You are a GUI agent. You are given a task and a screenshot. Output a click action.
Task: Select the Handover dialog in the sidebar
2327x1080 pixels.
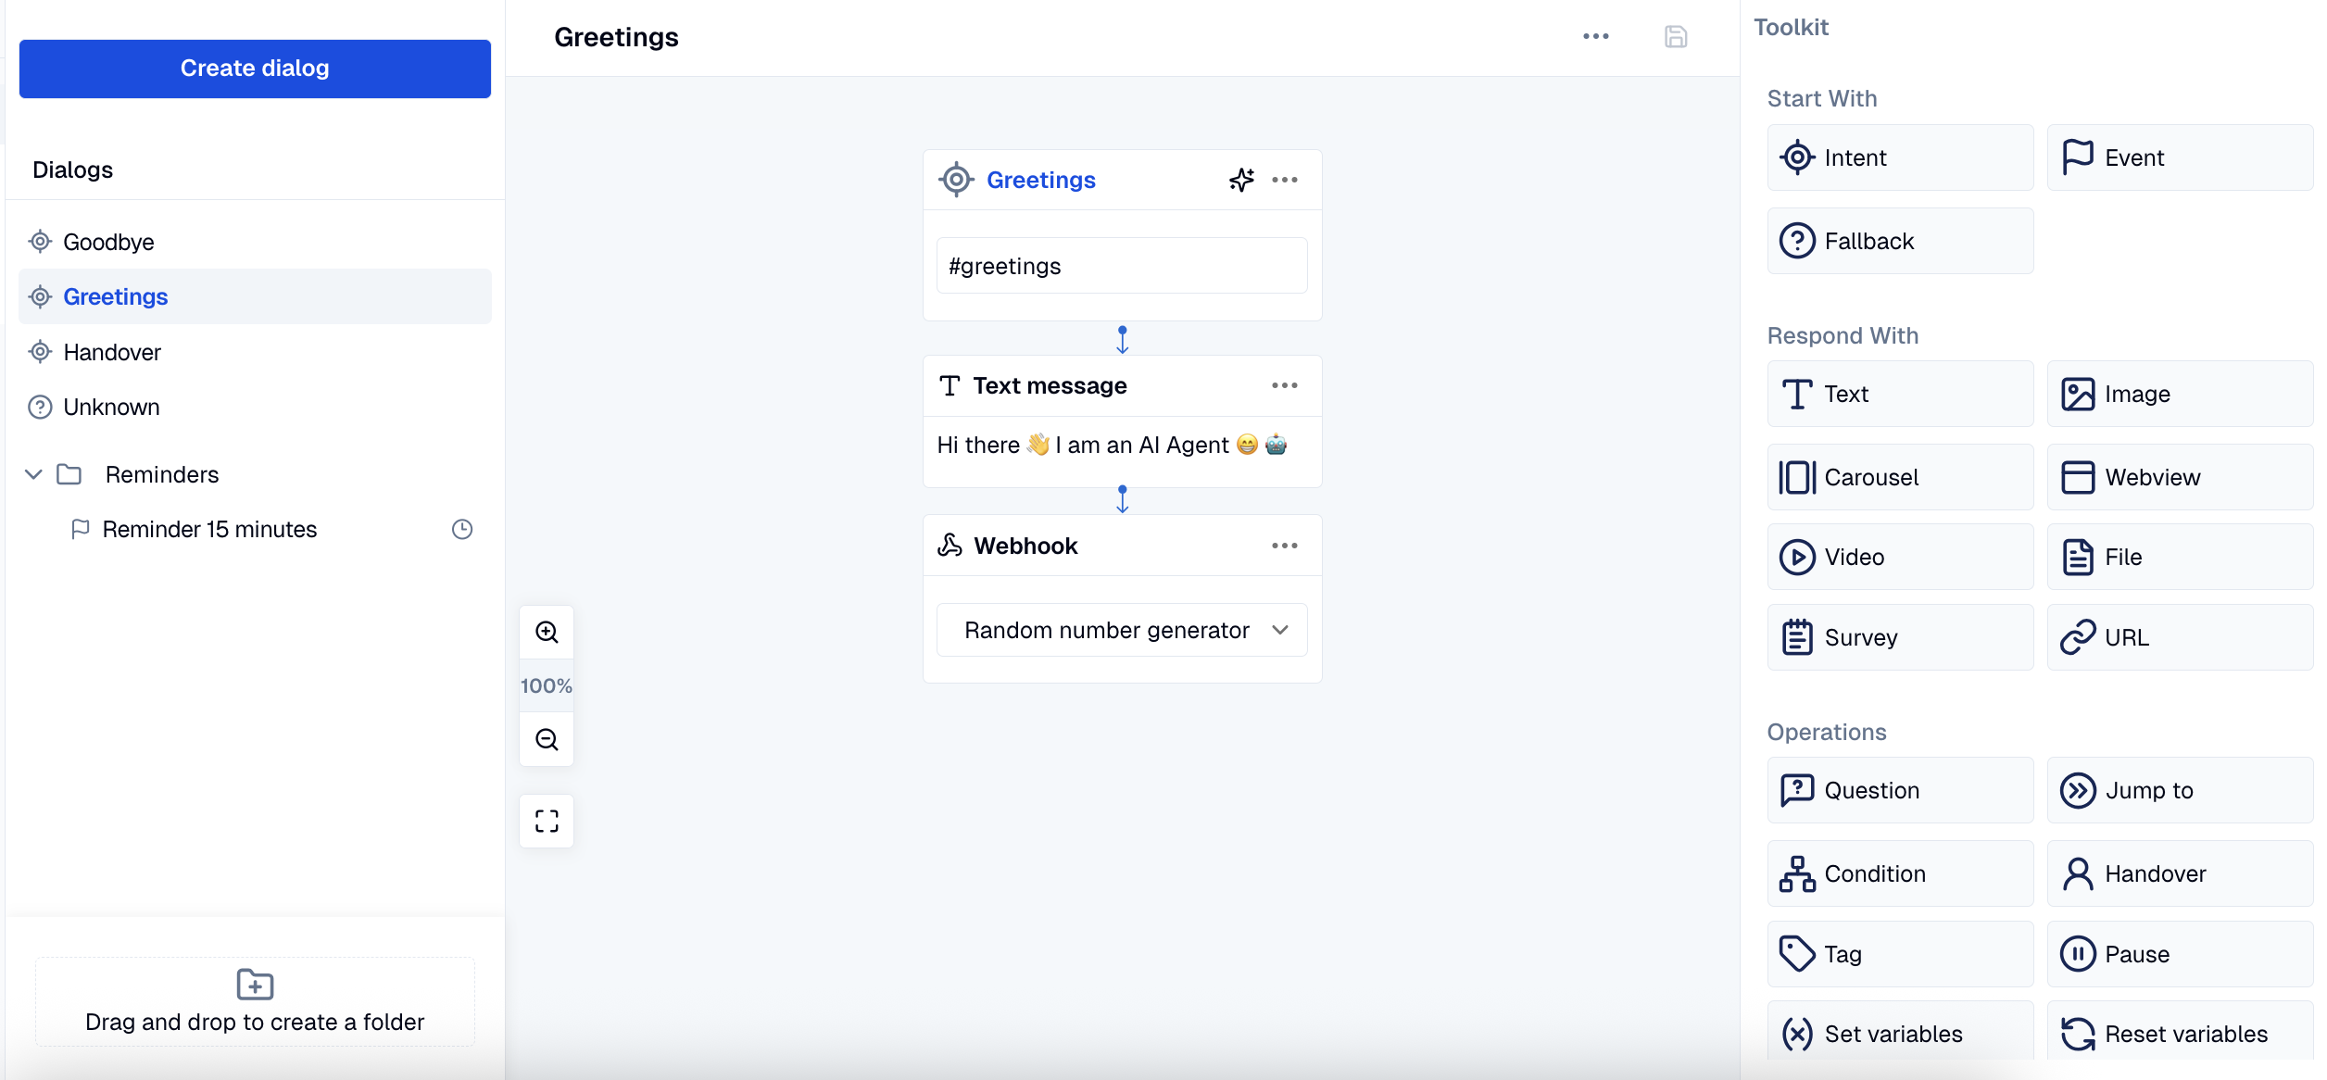point(112,352)
